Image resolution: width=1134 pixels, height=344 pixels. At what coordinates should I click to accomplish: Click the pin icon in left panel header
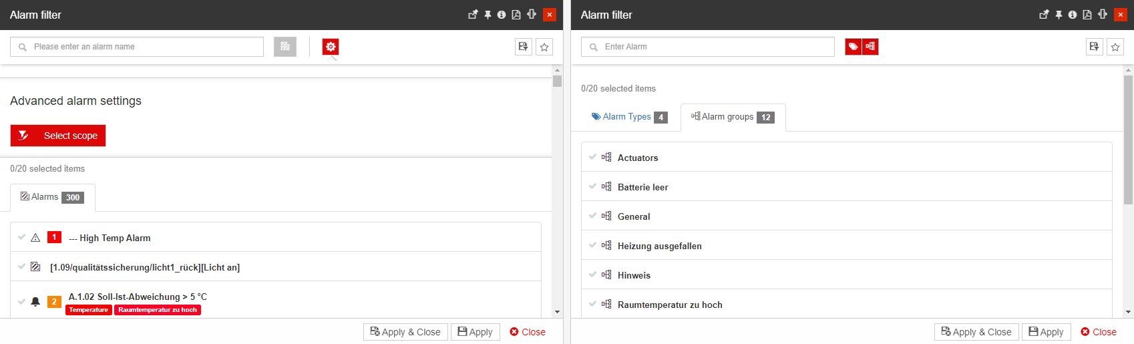tap(488, 15)
